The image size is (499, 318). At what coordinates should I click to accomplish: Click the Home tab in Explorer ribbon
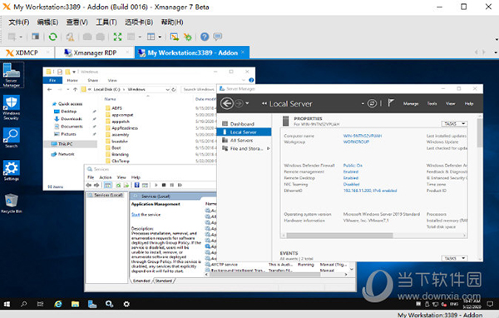pyautogui.click(x=72, y=80)
